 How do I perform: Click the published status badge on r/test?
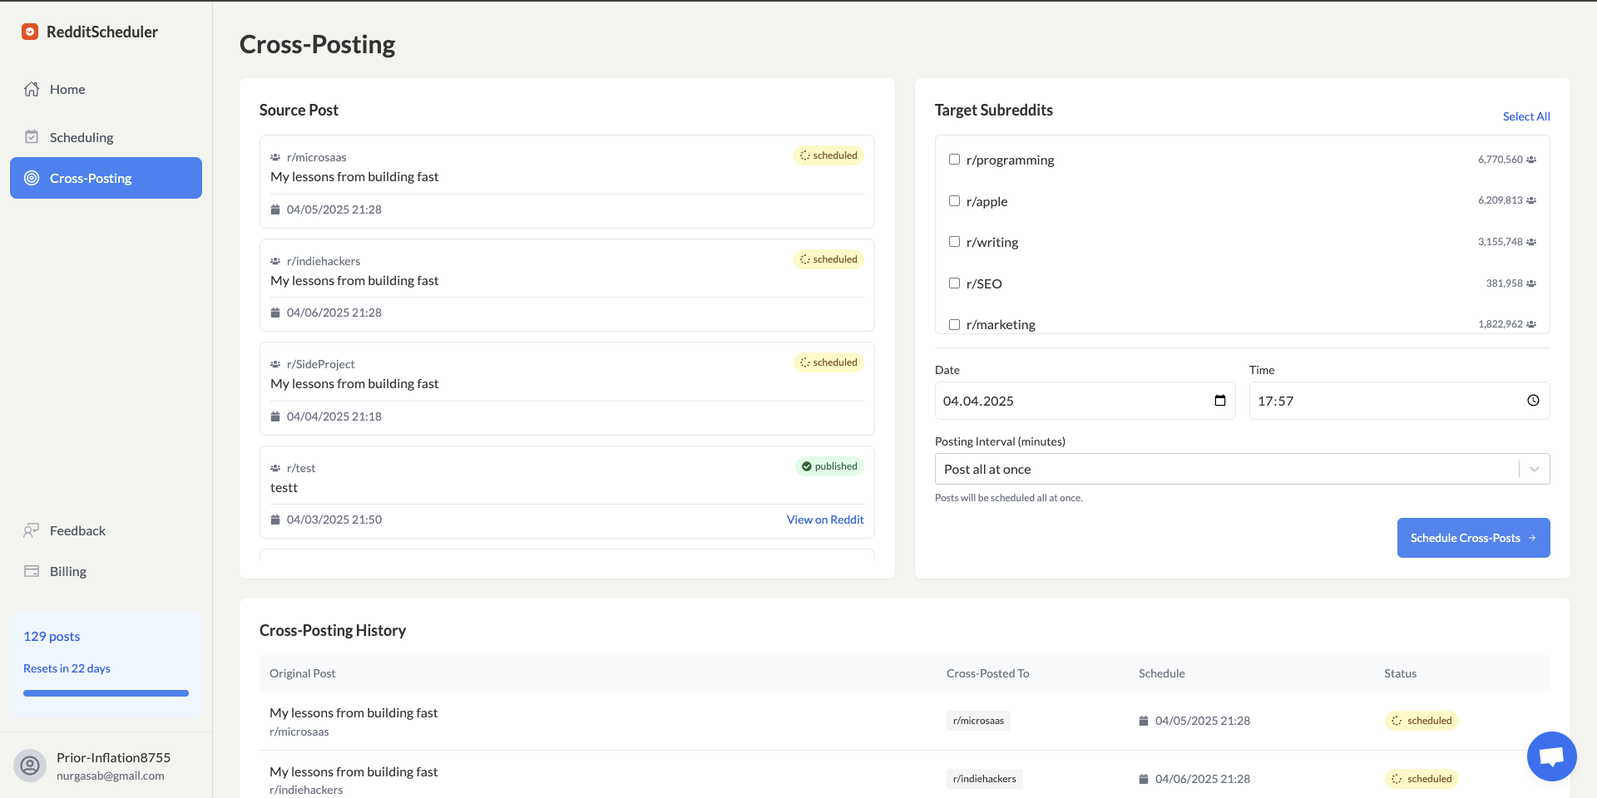click(x=829, y=466)
